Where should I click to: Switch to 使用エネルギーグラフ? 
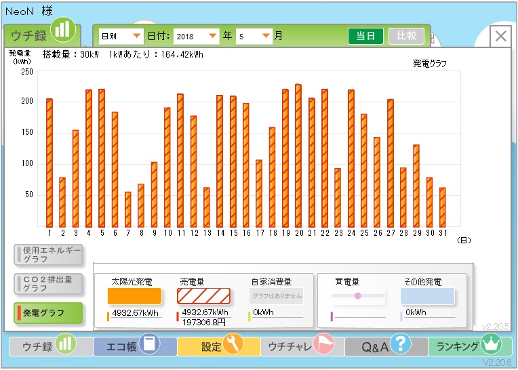pos(48,255)
